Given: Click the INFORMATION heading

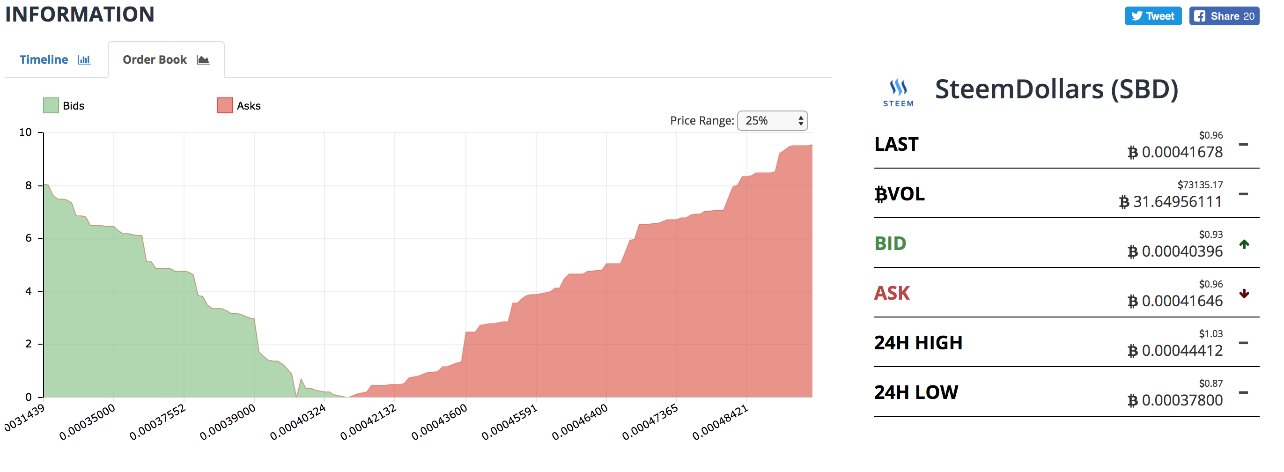Looking at the screenshot, I should click(80, 15).
